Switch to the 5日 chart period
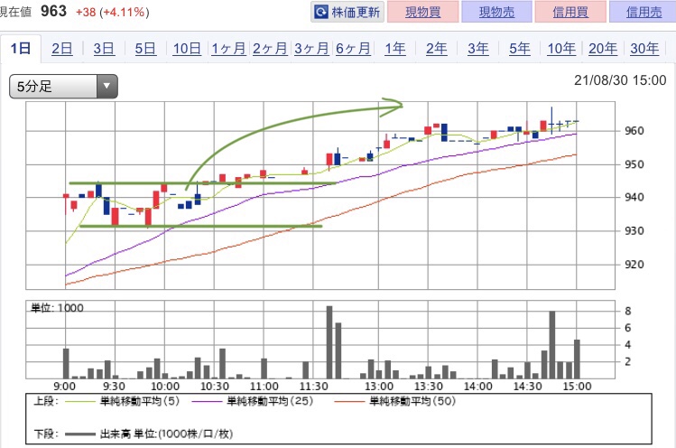 coord(145,49)
